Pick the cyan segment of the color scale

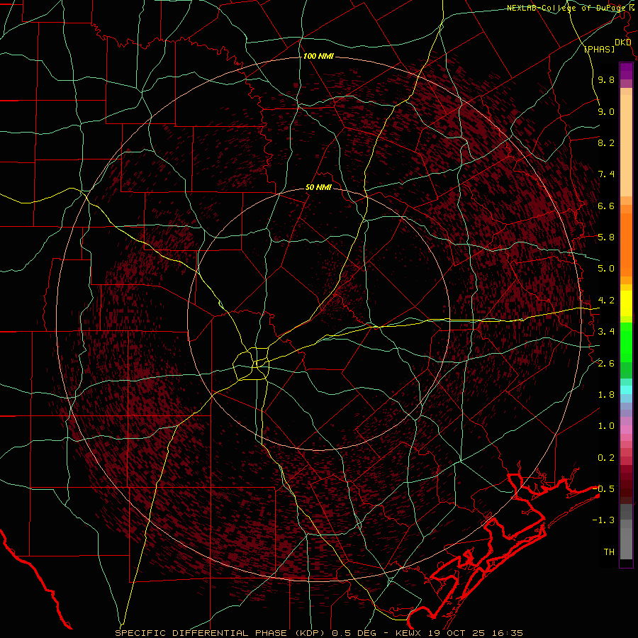click(x=626, y=390)
